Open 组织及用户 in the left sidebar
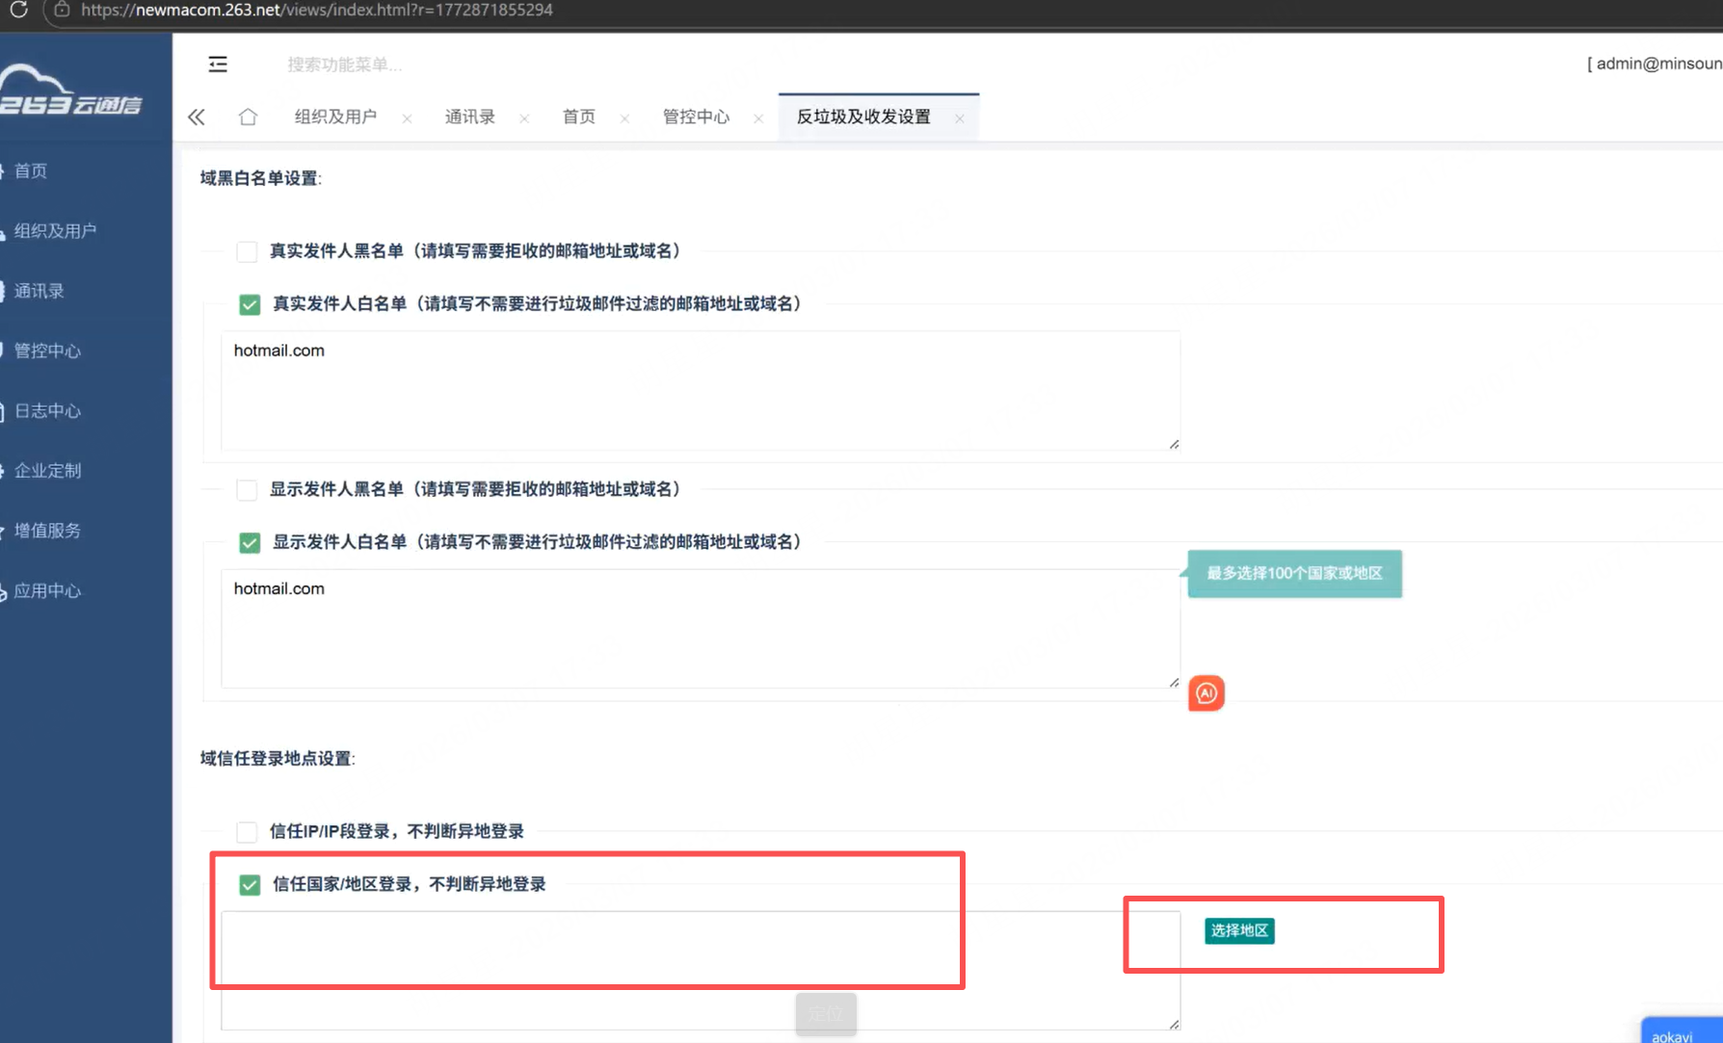This screenshot has width=1723, height=1043. point(55,231)
